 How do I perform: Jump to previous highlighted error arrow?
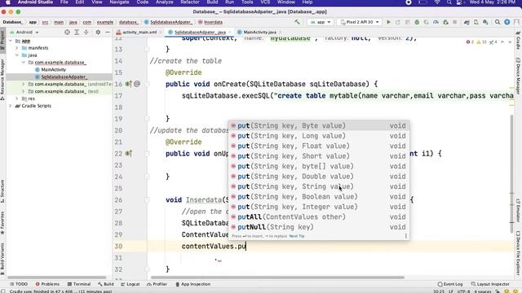tap(502, 42)
